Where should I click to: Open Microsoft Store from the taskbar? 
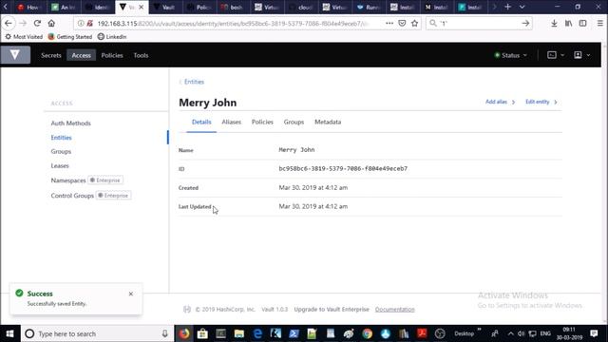tap(202, 333)
